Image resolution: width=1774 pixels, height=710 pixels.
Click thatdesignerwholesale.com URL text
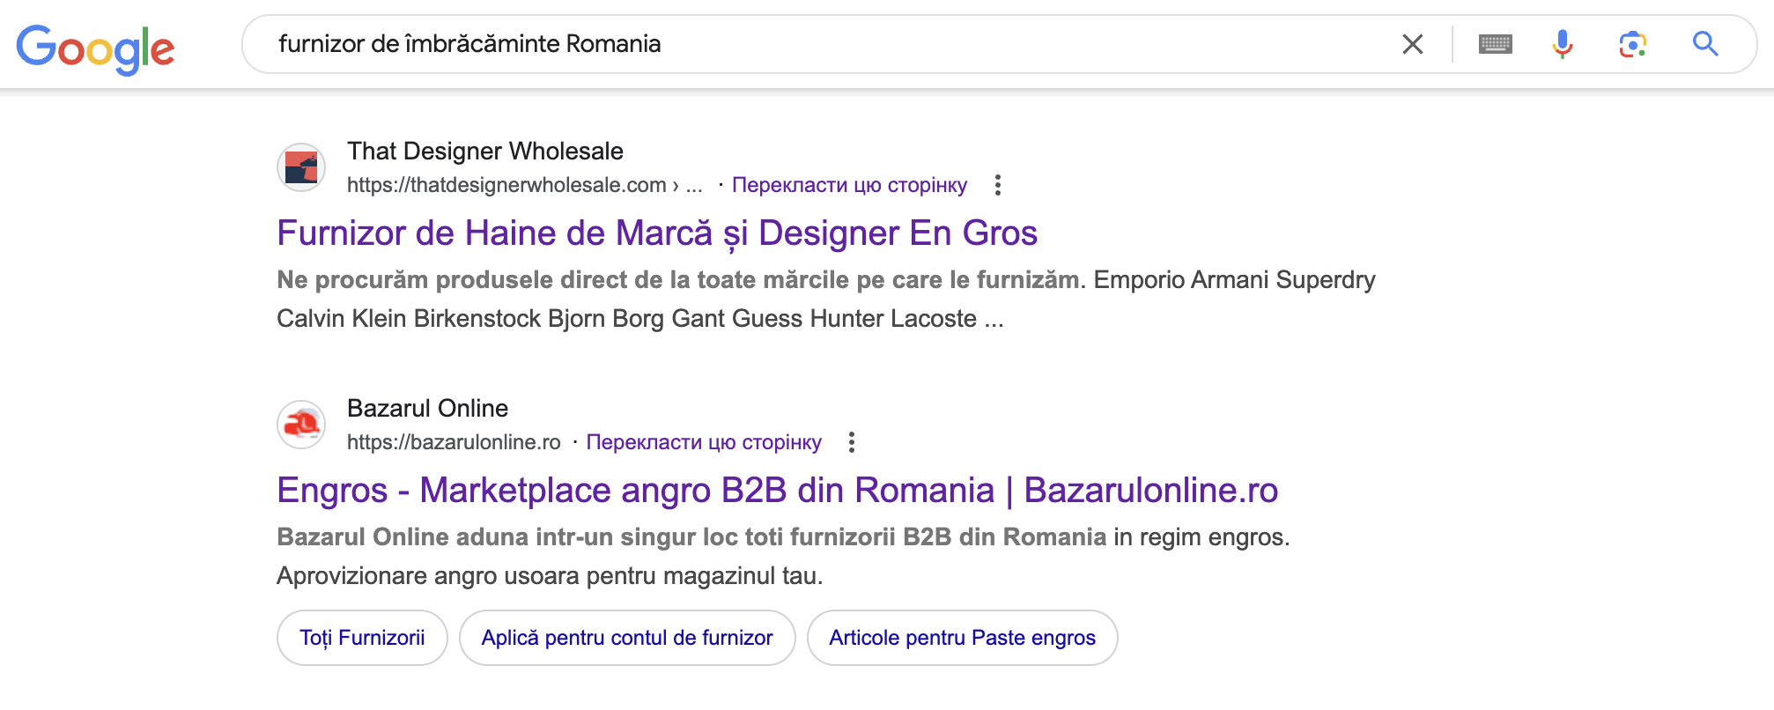(x=524, y=185)
